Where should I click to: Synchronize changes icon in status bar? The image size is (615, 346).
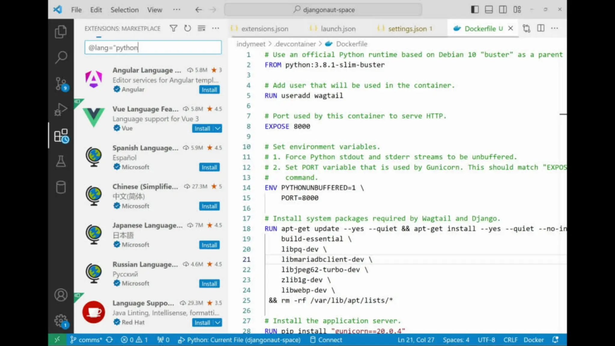click(110, 340)
